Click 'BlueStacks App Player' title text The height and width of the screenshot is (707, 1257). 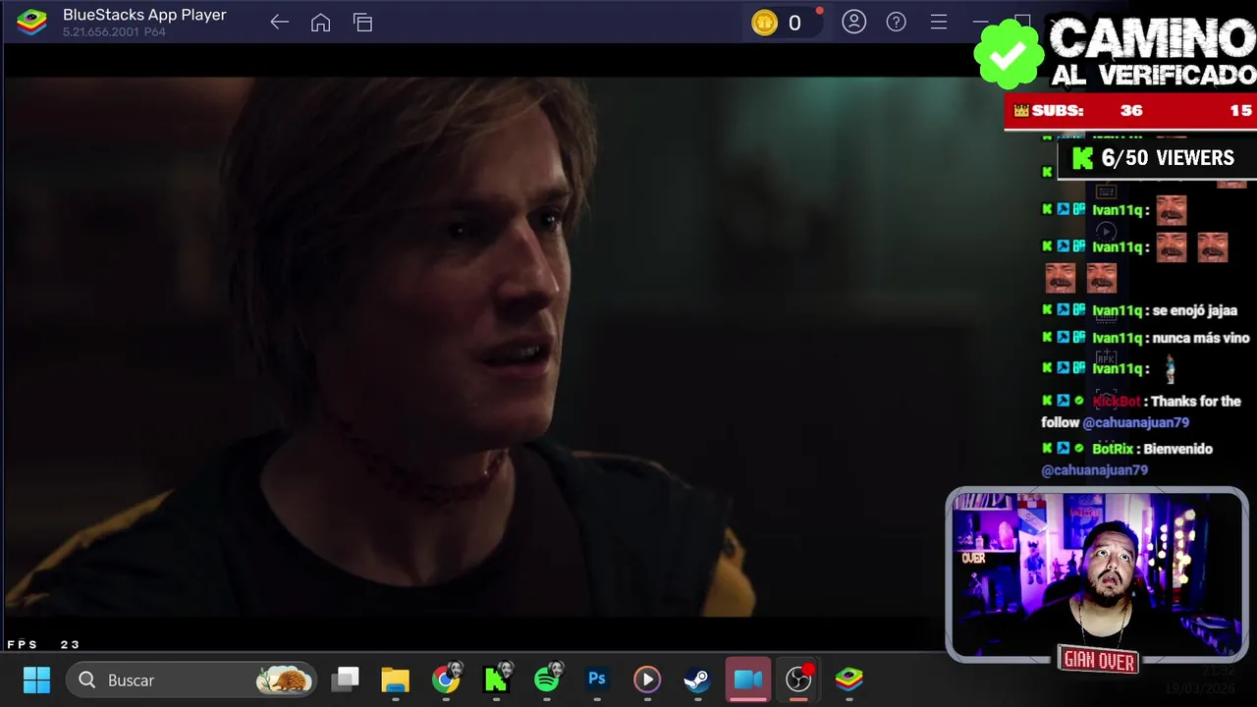click(144, 15)
